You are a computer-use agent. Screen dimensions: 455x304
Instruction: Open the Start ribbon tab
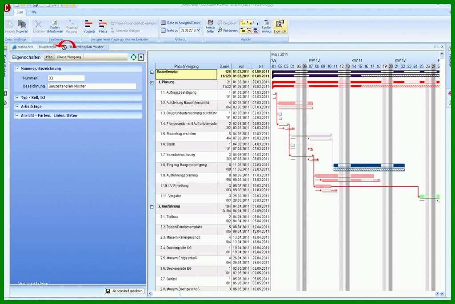tap(20, 12)
